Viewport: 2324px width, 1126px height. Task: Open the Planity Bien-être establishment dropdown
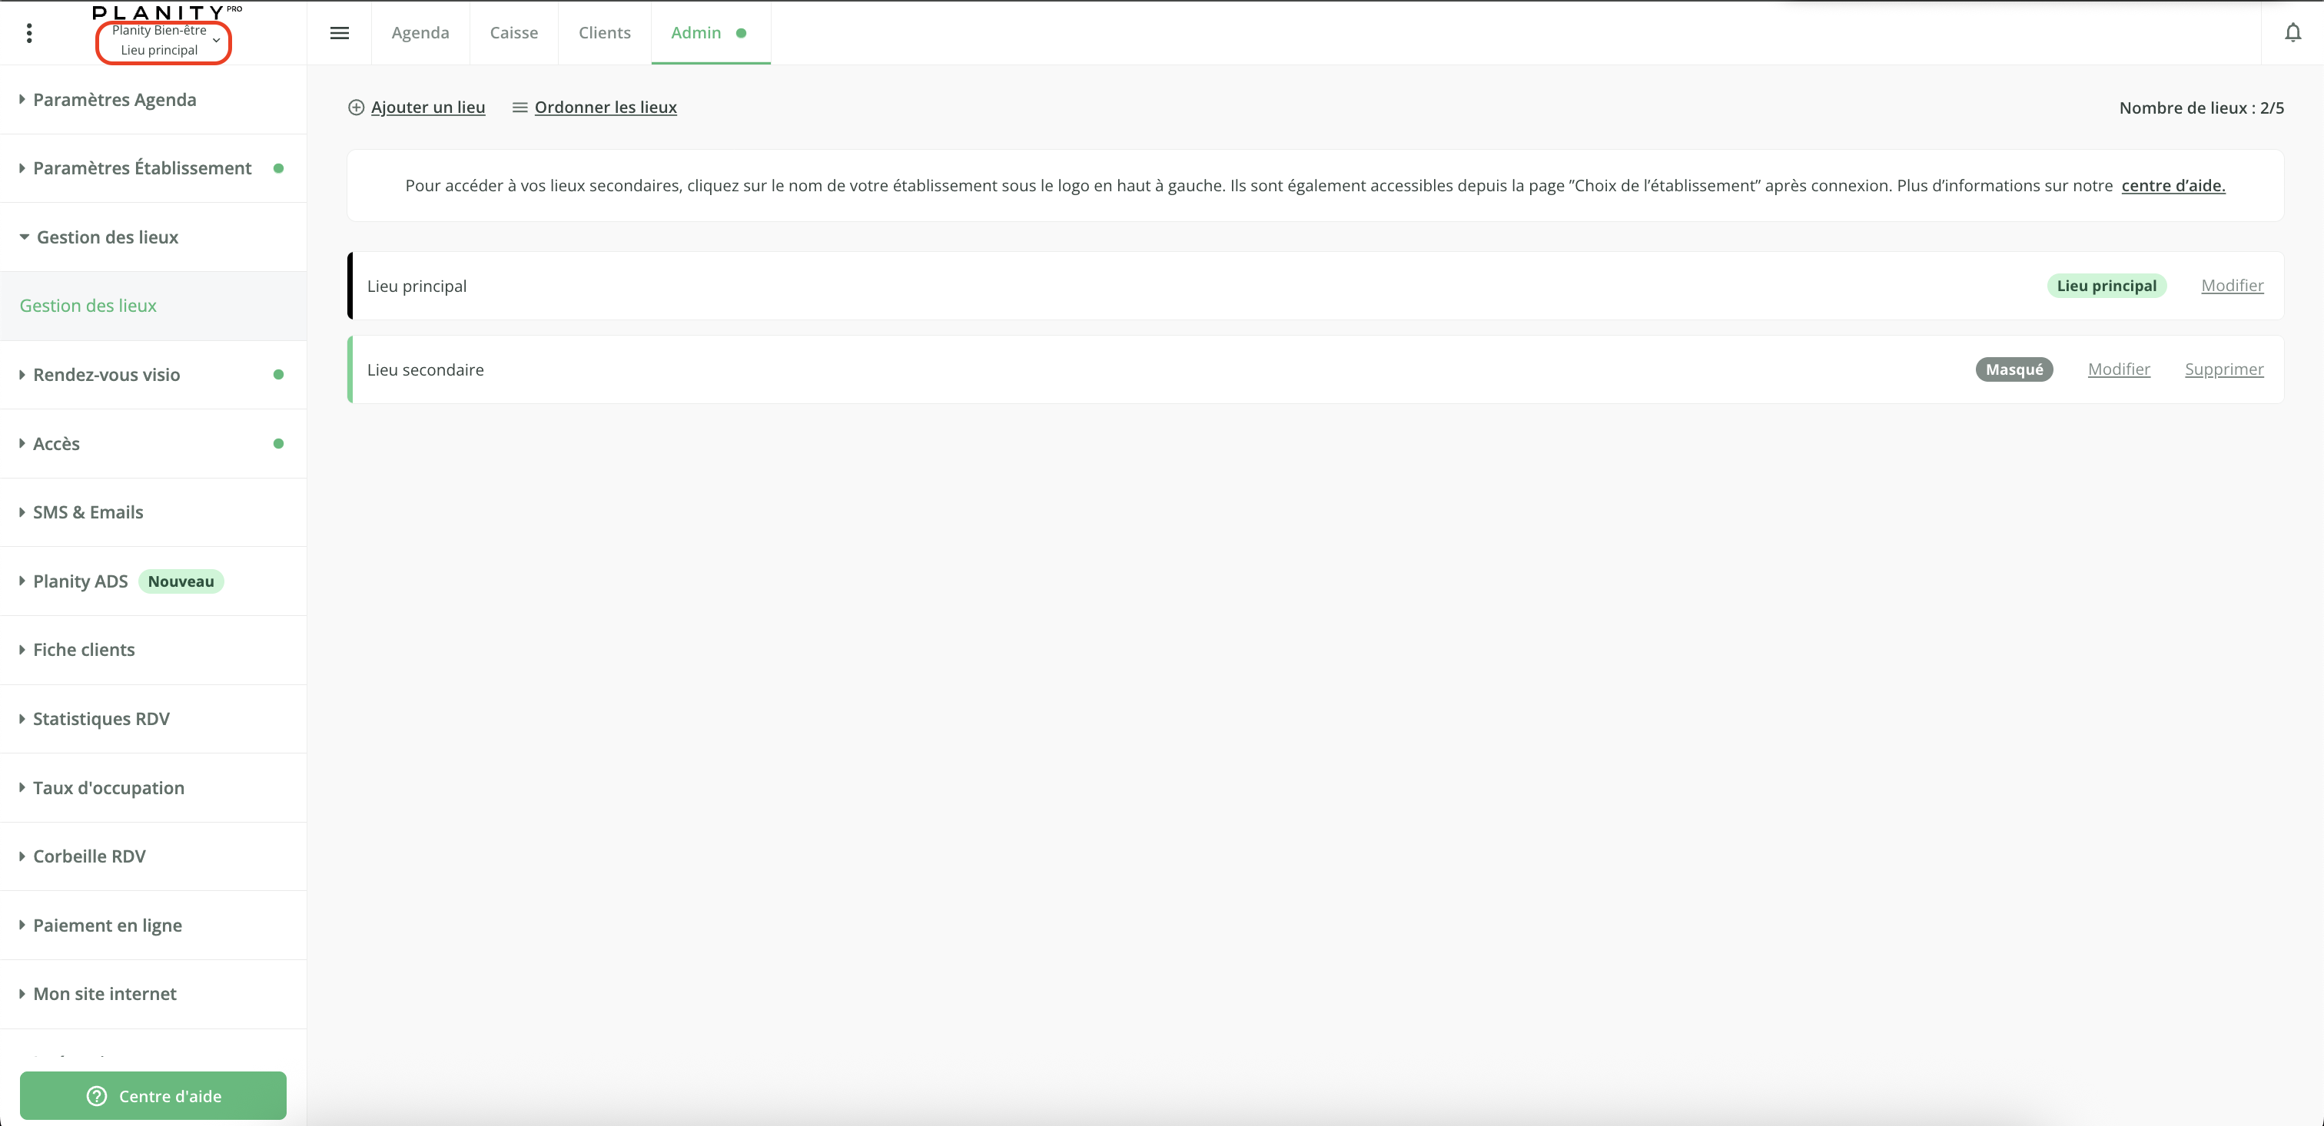pyautogui.click(x=163, y=41)
